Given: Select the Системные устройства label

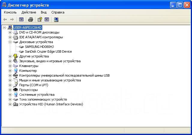Looking at the screenshot, I should click(37, 95).
